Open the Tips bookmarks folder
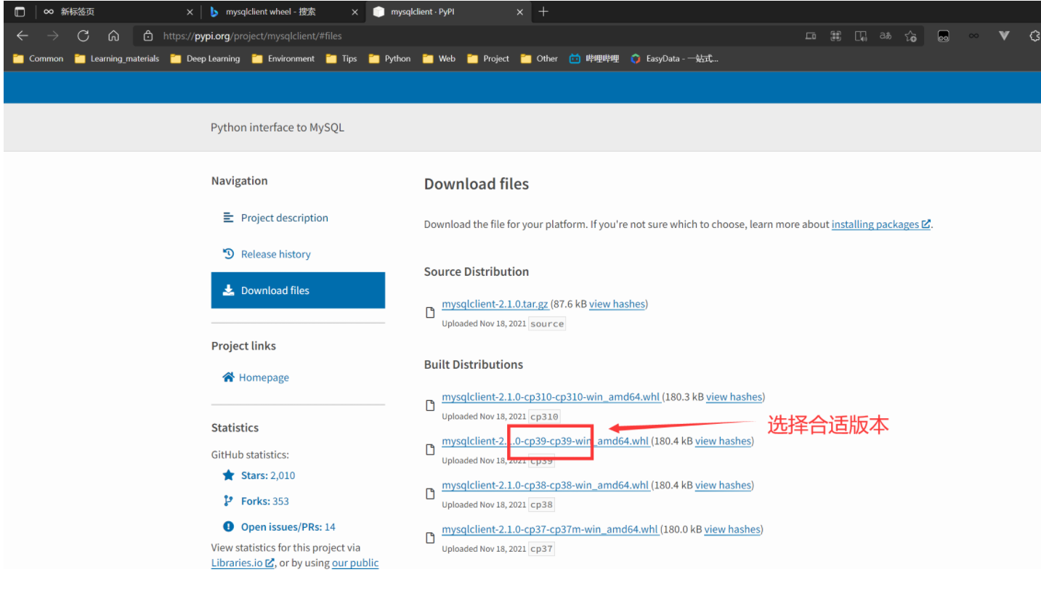 [341, 59]
